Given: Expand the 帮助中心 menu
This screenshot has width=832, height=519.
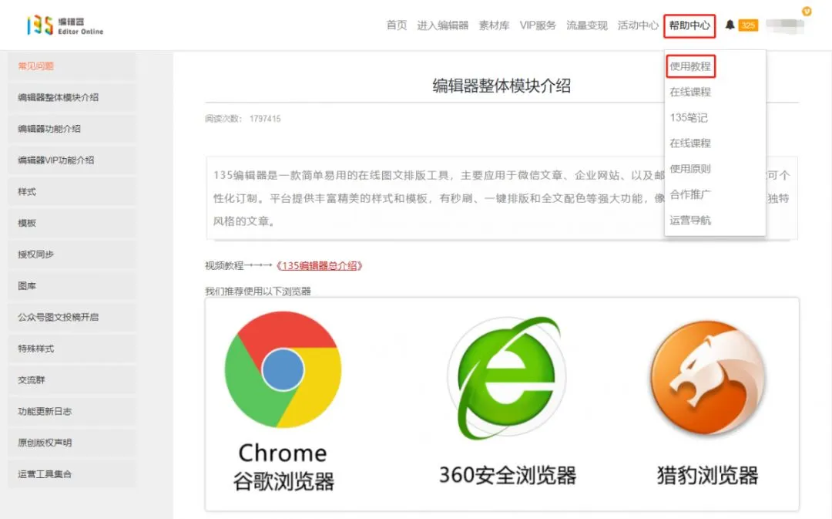Looking at the screenshot, I should 689,25.
